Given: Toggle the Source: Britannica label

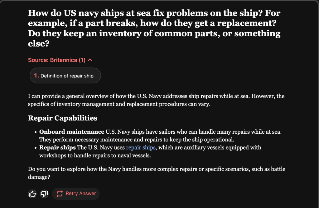Looking at the screenshot, I should pos(52,60).
